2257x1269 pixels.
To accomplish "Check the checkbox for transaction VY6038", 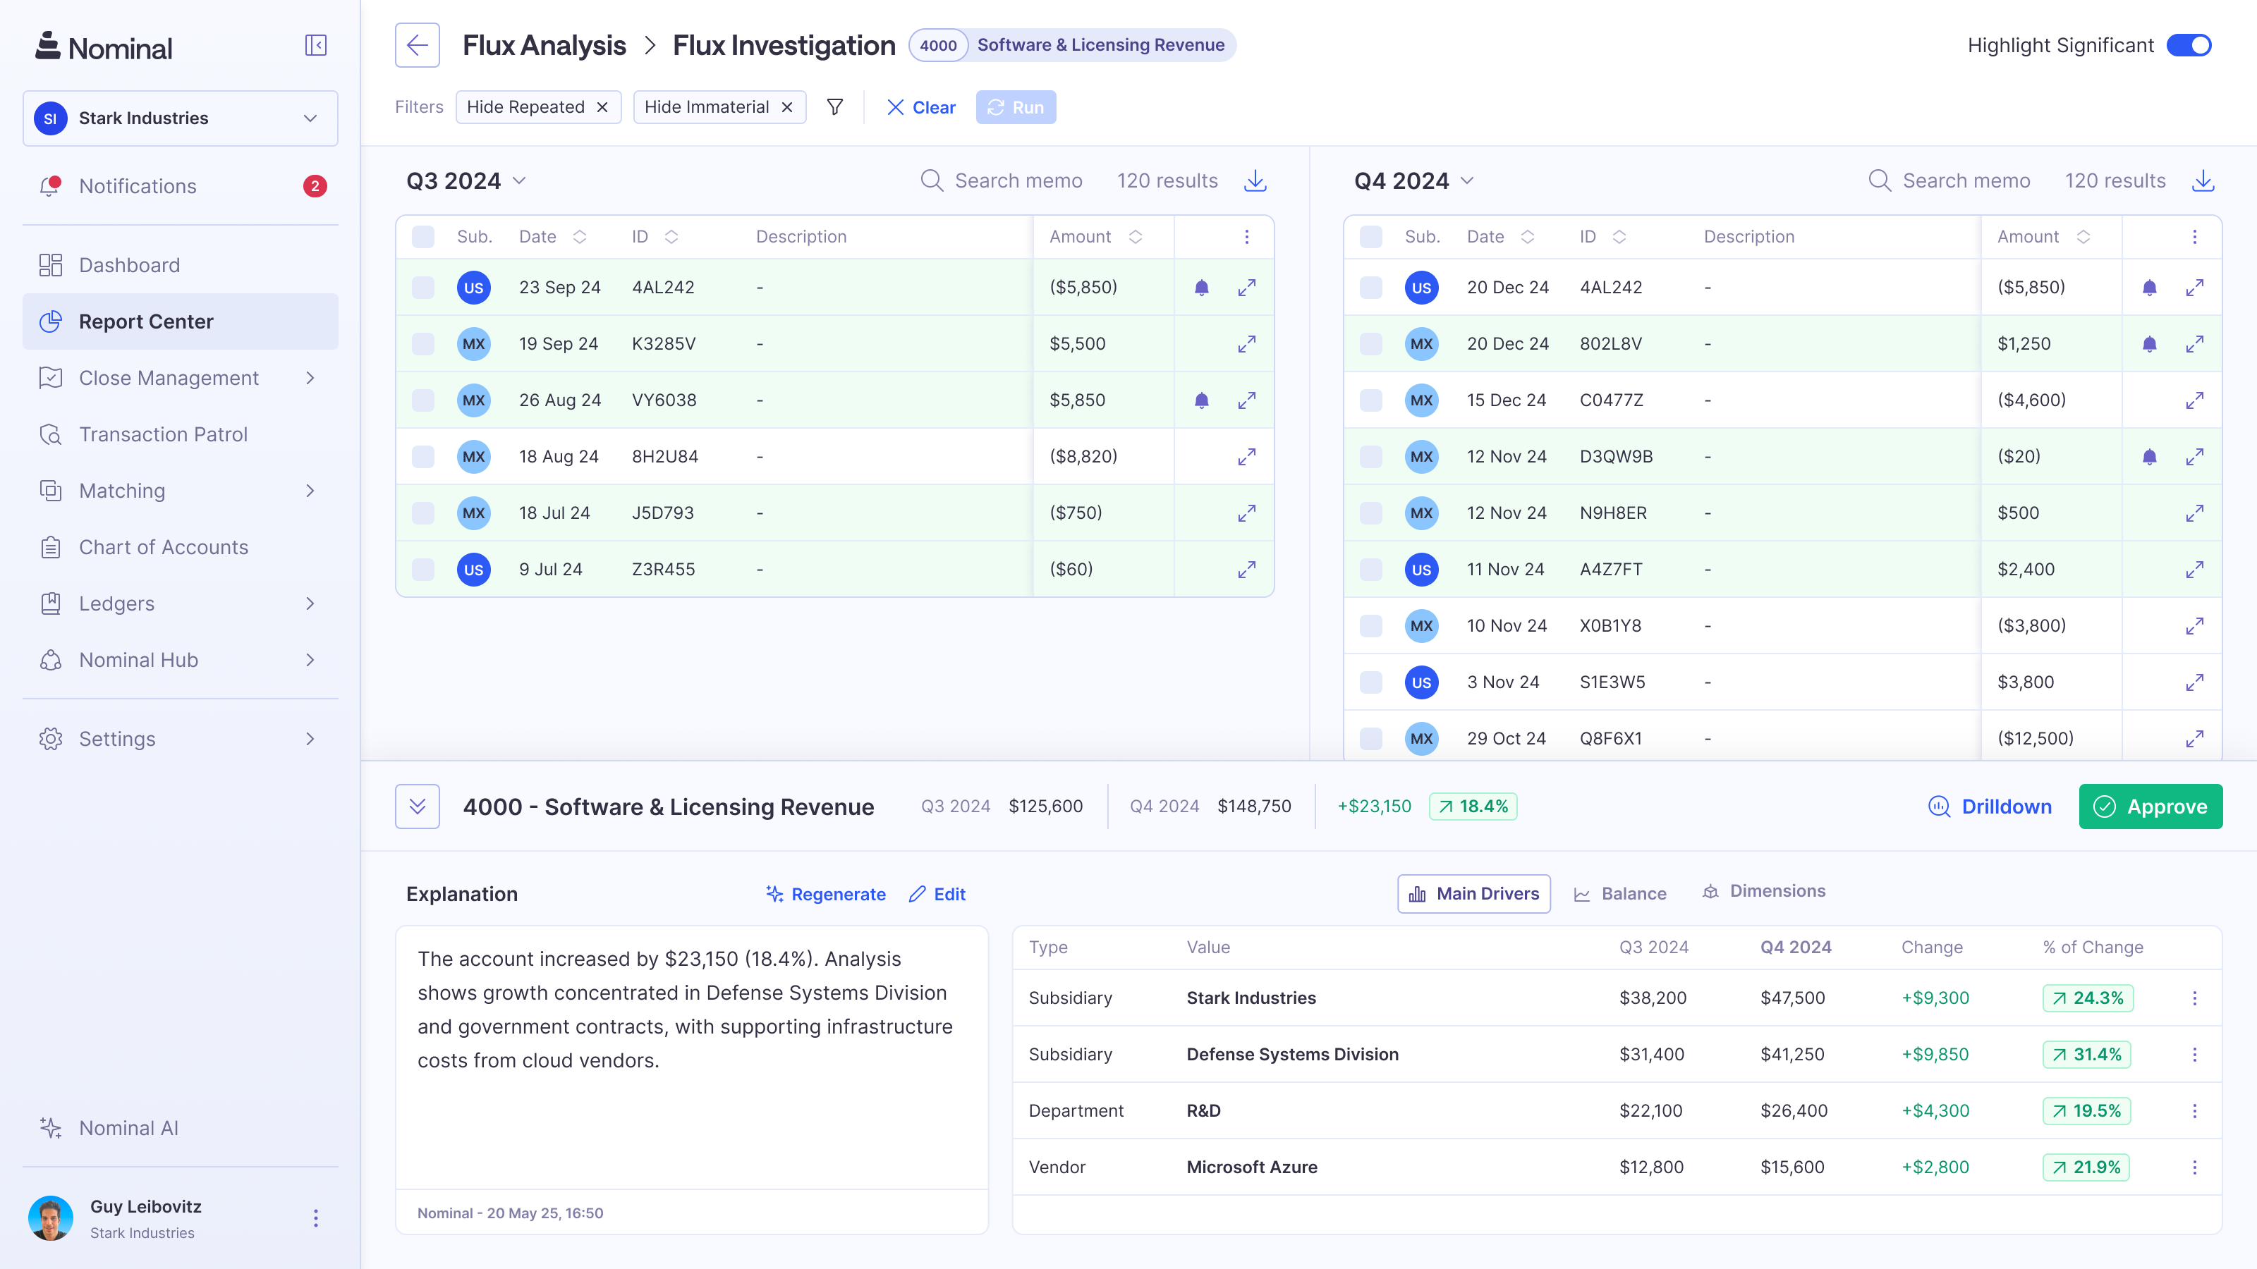I will 423,399.
